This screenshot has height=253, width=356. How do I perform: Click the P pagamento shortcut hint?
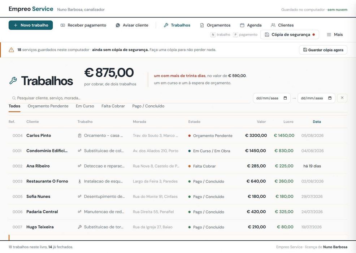[x=246, y=35]
